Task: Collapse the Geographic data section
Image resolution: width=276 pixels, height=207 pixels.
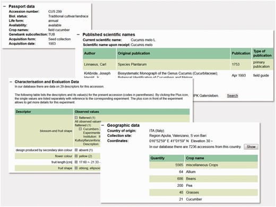Action: click(102, 125)
